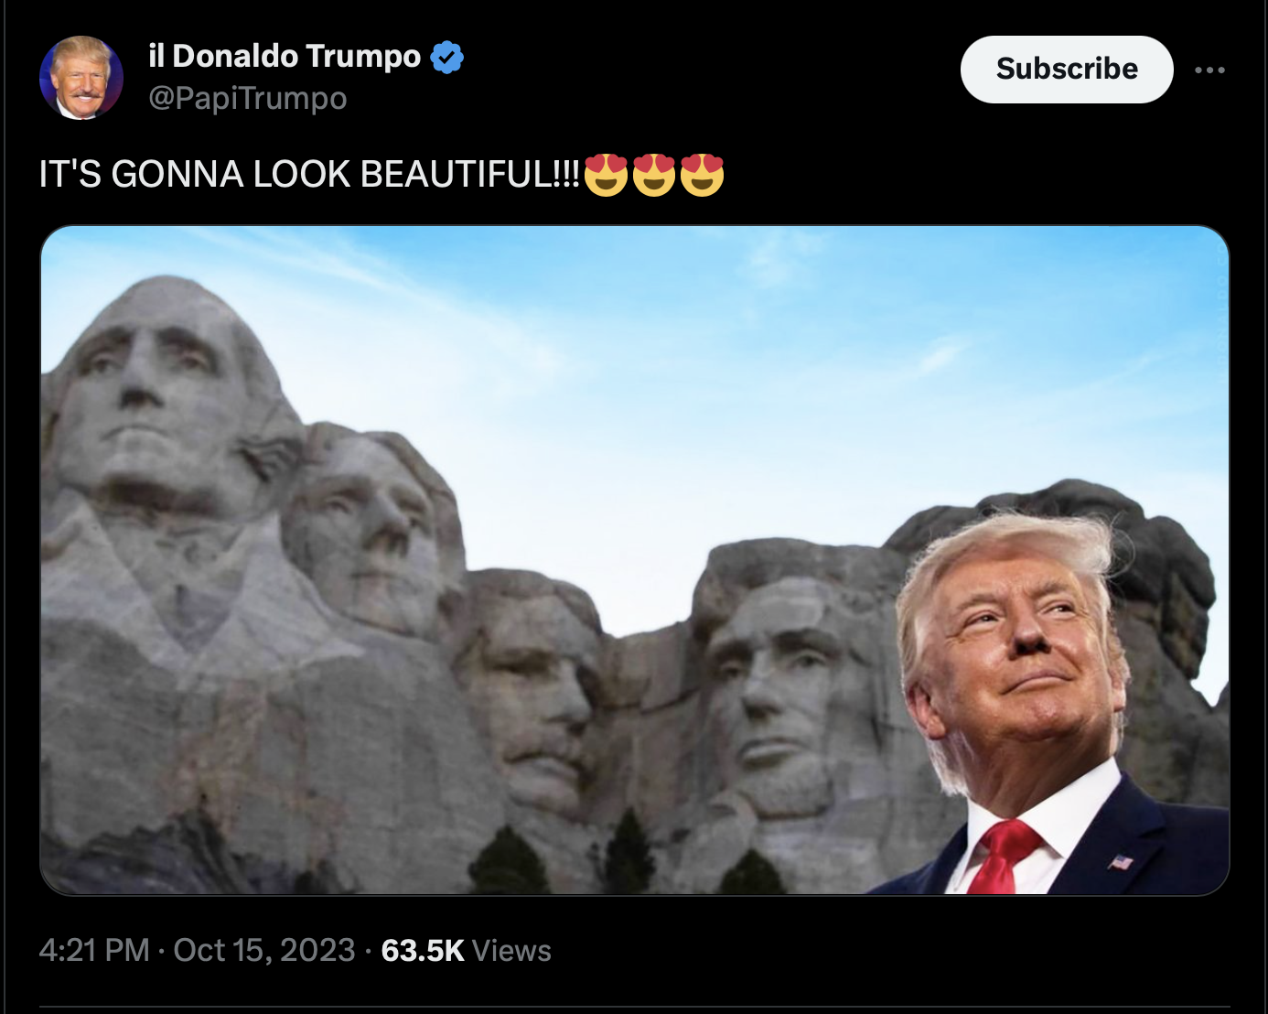Select the IT'S GONNA LOOK BEAUTIFUL text
The width and height of the screenshot is (1268, 1014).
point(309,174)
